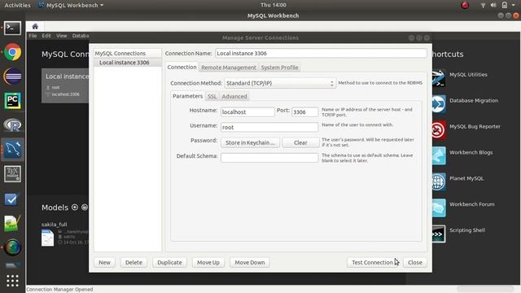Click the New connection button
This screenshot has width=521, height=293.
pyautogui.click(x=104, y=262)
